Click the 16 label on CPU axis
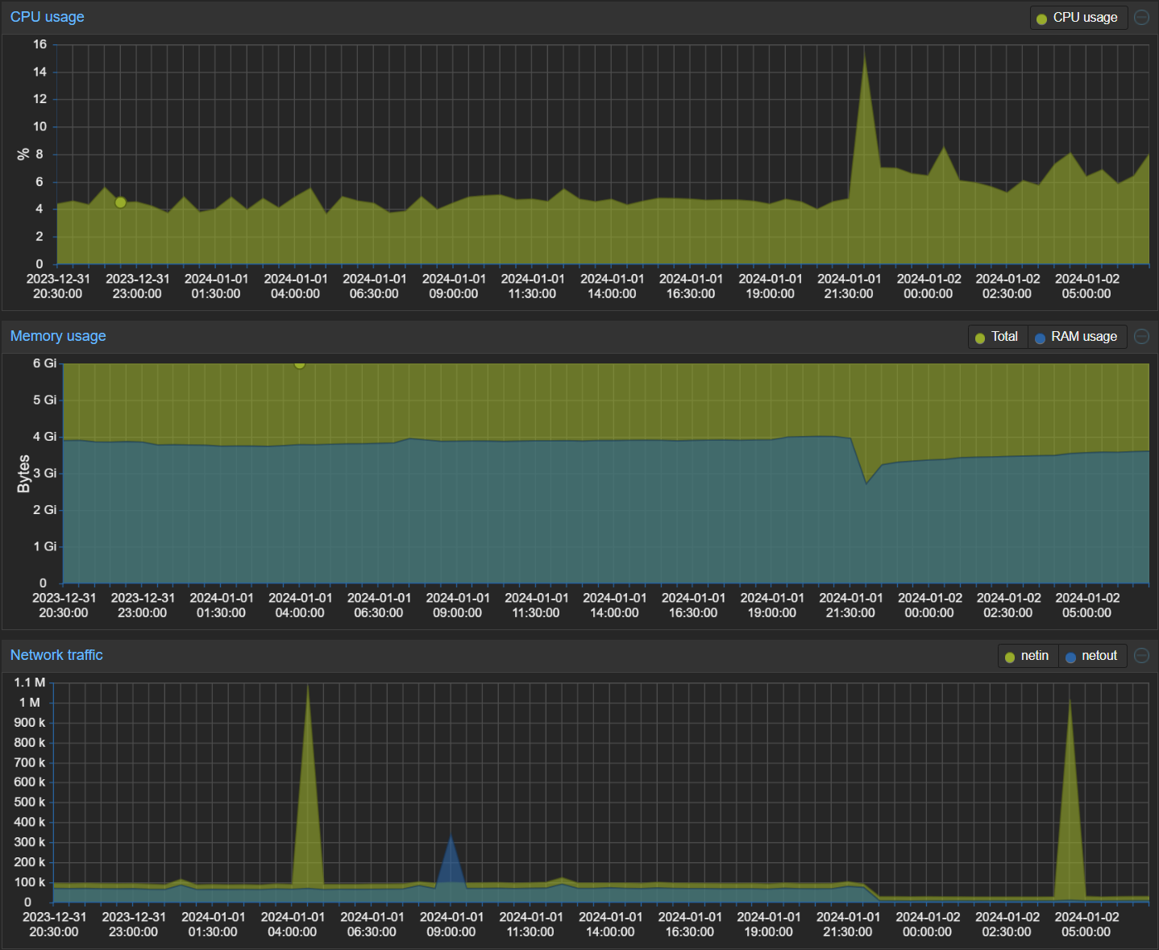 tap(39, 44)
